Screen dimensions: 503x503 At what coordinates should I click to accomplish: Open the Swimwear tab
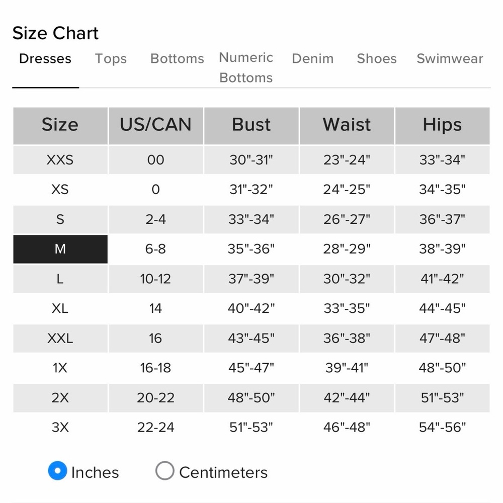coord(450,59)
